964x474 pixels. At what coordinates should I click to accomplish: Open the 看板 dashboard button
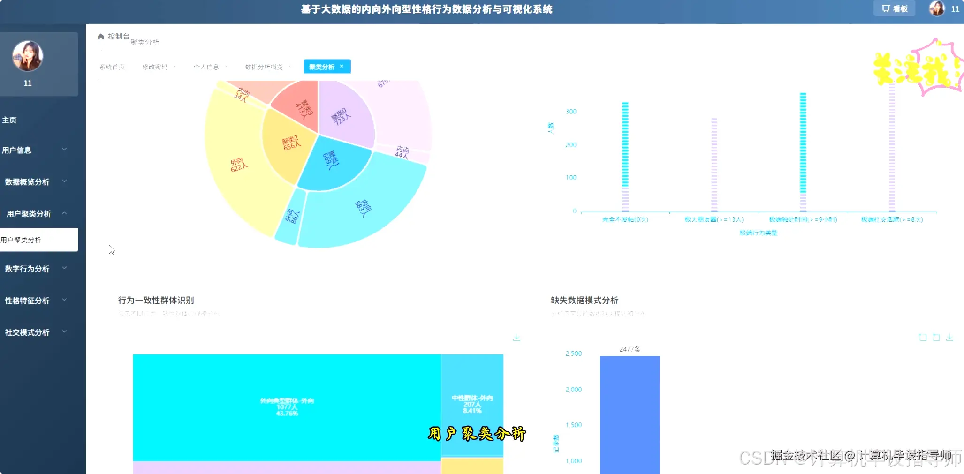tap(894, 8)
